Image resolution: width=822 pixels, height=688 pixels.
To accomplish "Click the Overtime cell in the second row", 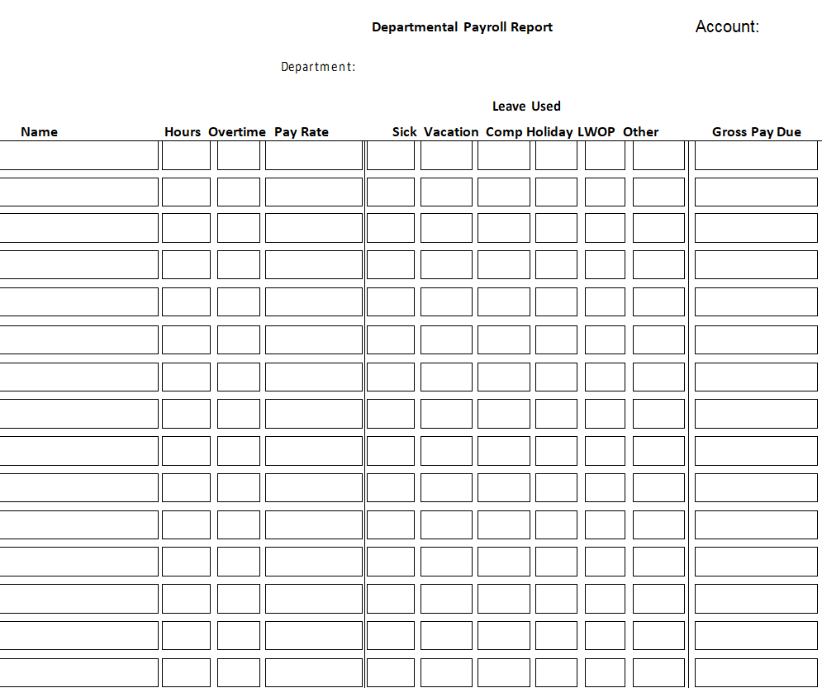I will click(239, 192).
